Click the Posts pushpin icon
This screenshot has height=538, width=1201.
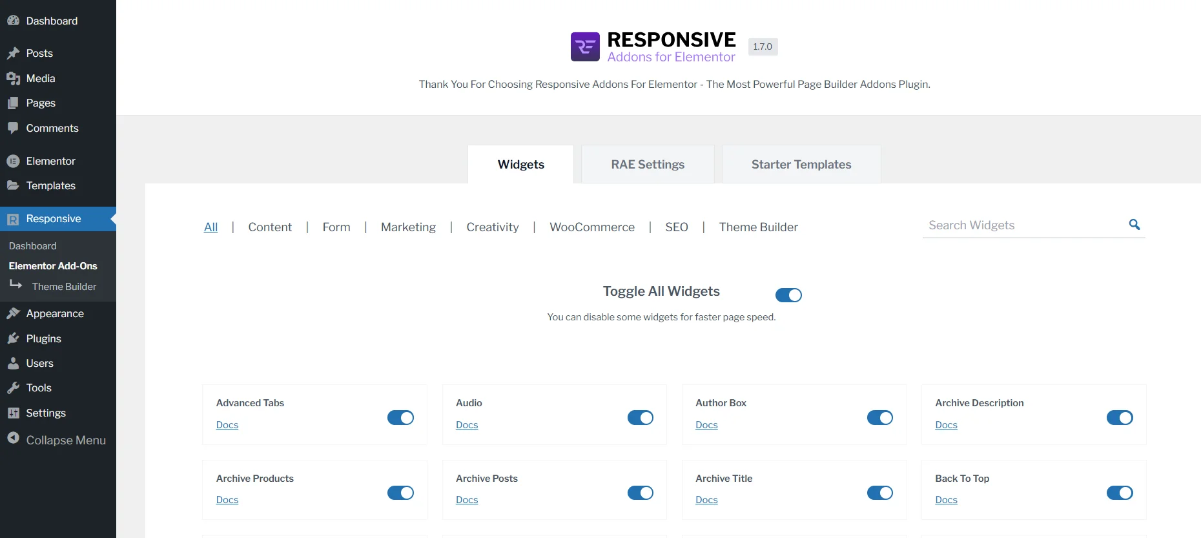pyautogui.click(x=13, y=53)
